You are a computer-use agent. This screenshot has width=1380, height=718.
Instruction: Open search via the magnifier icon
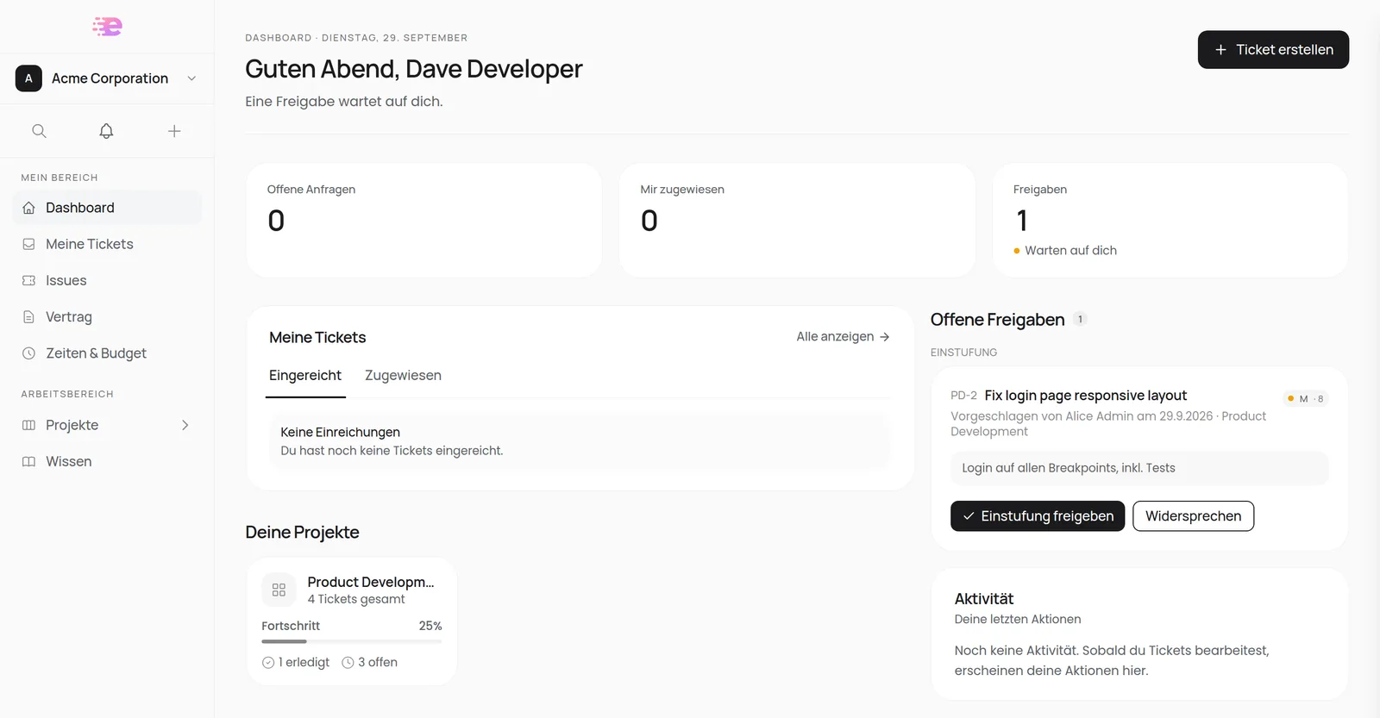39,131
